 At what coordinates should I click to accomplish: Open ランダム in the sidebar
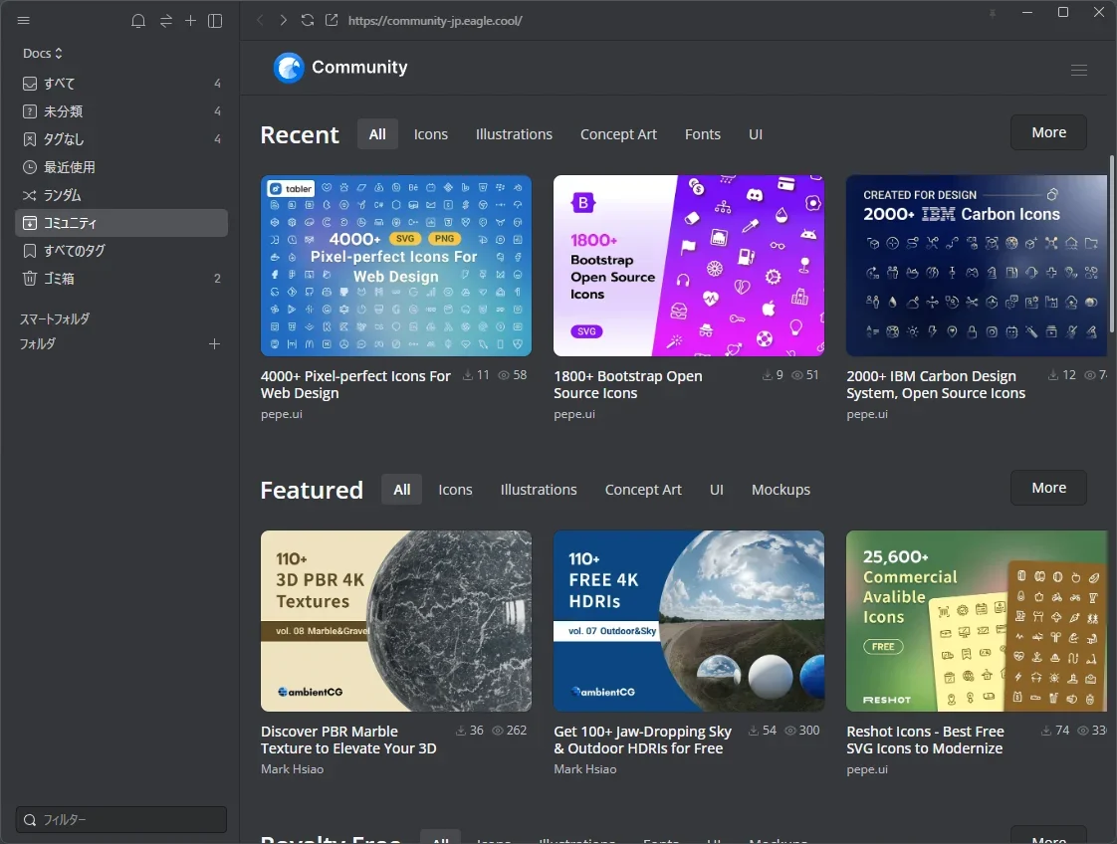point(121,195)
